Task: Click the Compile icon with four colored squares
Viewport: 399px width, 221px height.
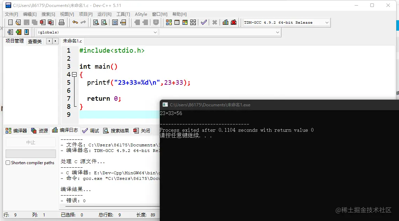Action: [169, 22]
